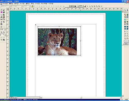129x101 pixels.
Task: Click the printer icon in left toolbar
Action: click(1, 17)
